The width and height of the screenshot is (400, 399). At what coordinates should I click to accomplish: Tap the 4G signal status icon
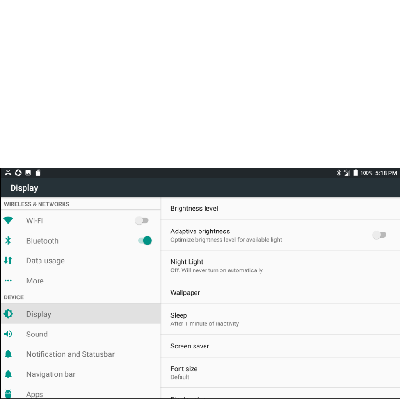[x=347, y=173]
